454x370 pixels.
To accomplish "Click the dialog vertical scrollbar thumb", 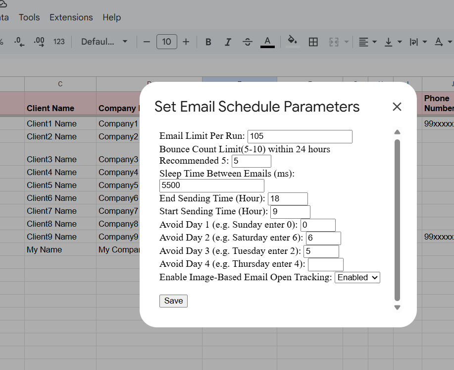I will pyautogui.click(x=397, y=220).
